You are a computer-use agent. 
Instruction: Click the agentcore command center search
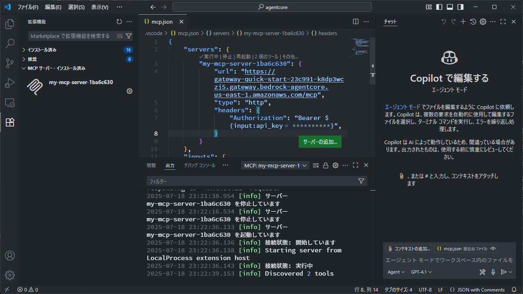272,7
